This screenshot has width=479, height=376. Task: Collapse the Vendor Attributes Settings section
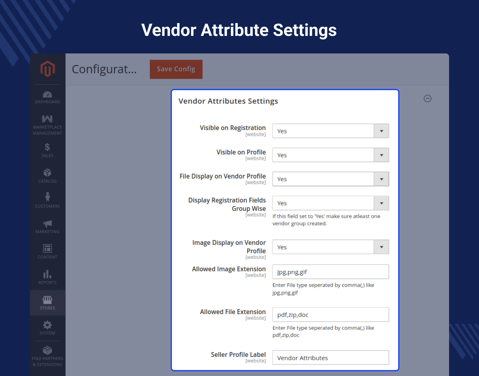(x=428, y=99)
